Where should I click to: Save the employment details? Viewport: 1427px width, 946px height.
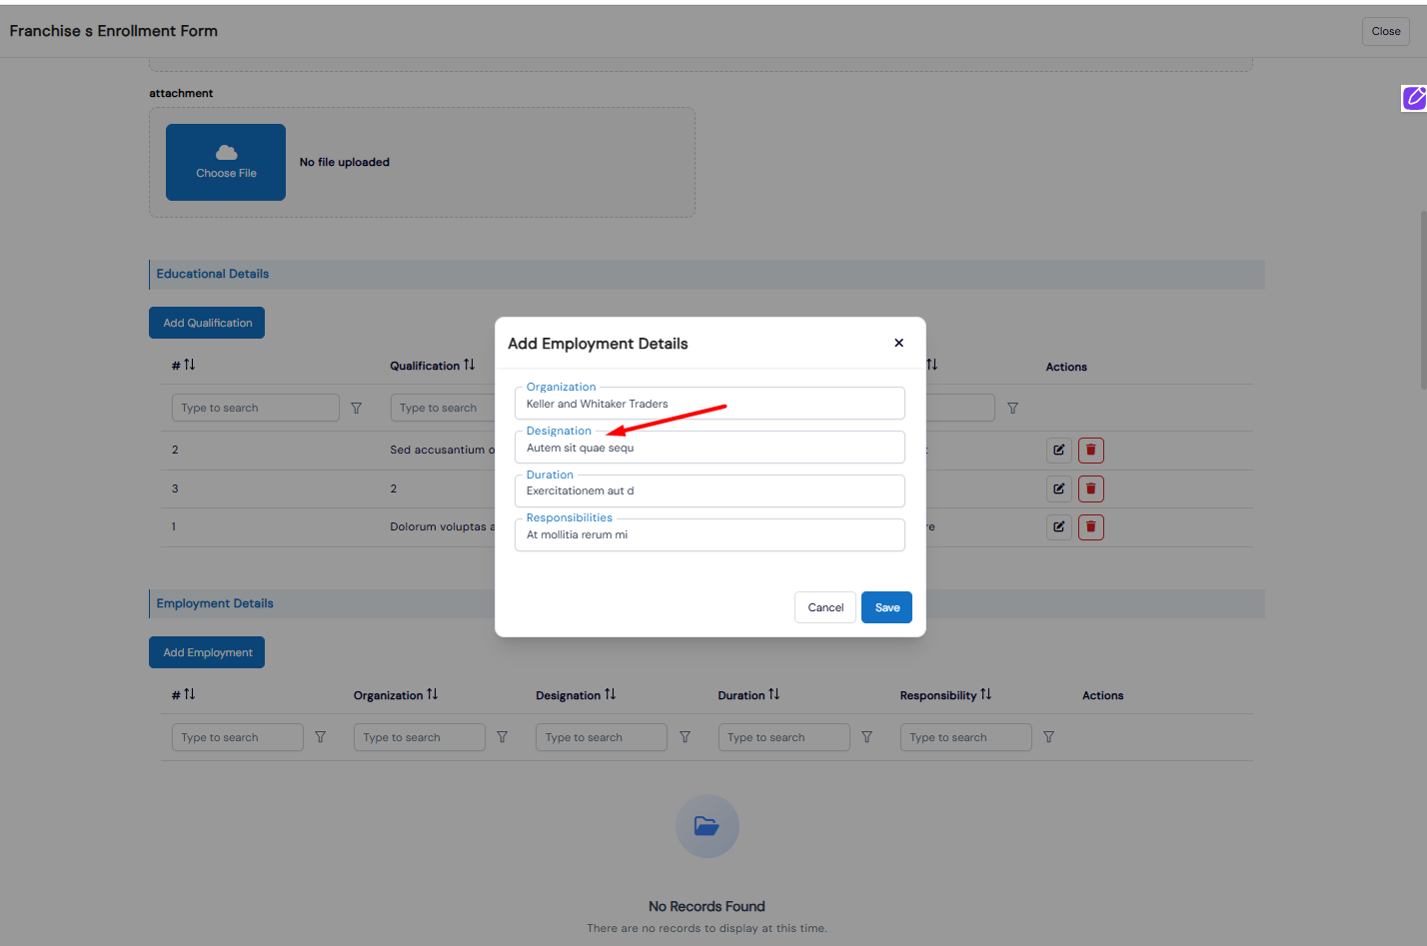pyautogui.click(x=887, y=607)
